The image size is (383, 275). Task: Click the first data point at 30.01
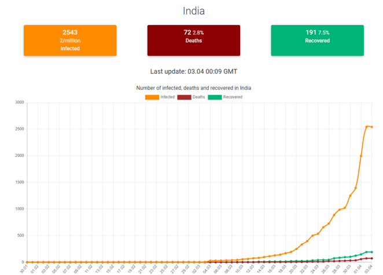[26, 262]
